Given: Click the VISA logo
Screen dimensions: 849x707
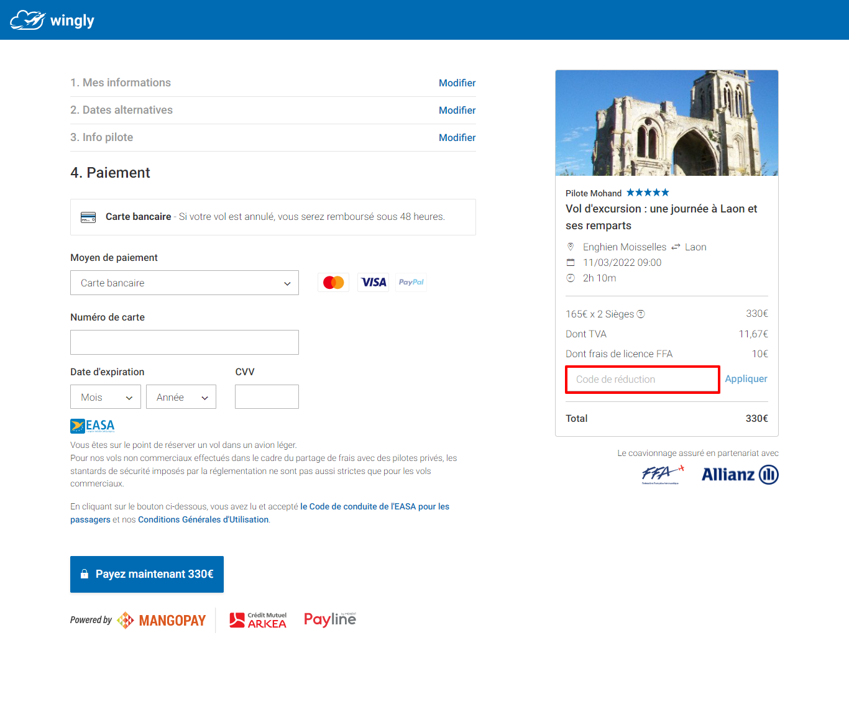Looking at the screenshot, I should coord(374,282).
